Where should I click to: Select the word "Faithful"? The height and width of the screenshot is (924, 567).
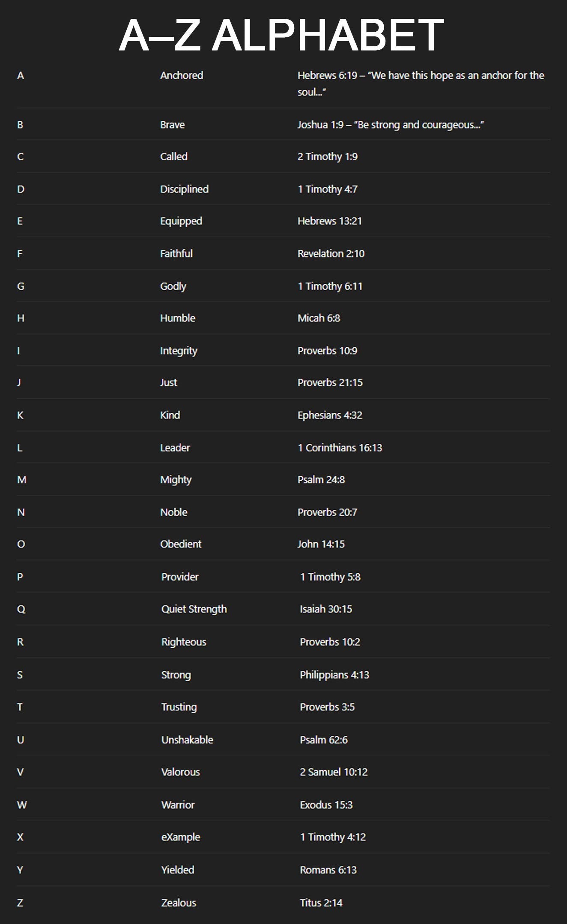coord(176,253)
